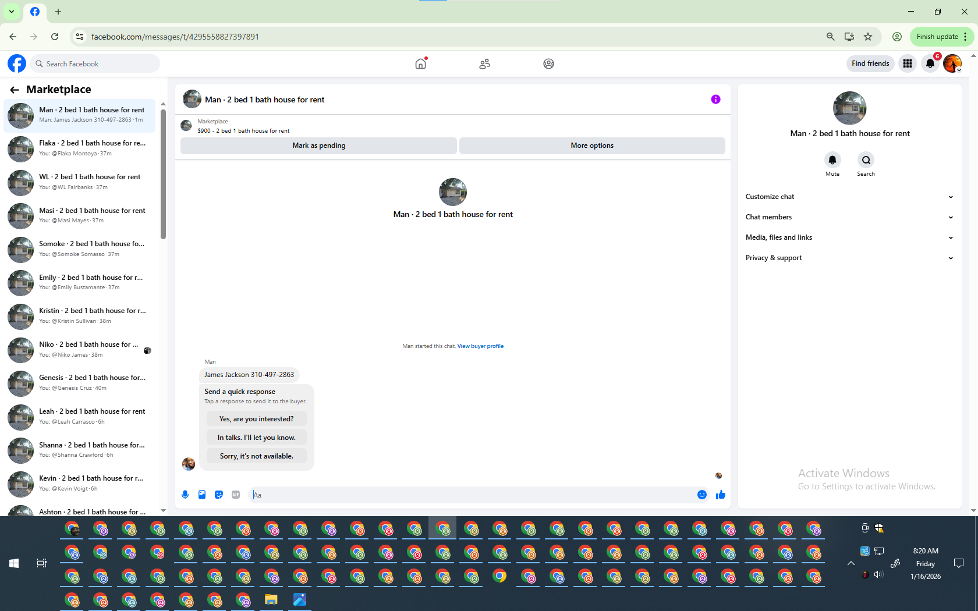Screen dimensions: 978x611
Task: Click the install app icon in address bar
Action: coord(849,37)
